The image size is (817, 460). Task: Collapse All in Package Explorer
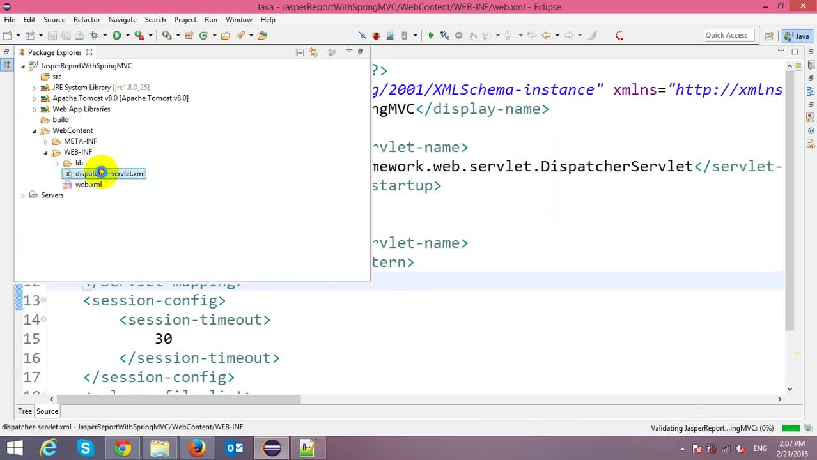pyautogui.click(x=300, y=52)
